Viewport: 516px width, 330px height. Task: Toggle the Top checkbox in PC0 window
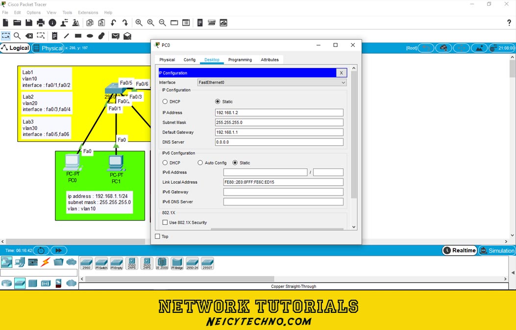pyautogui.click(x=157, y=237)
